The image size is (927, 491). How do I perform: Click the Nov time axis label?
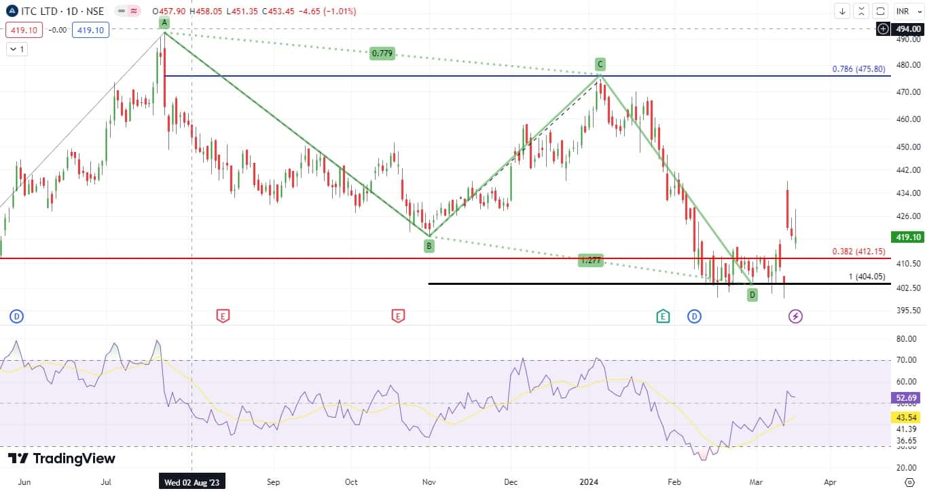(429, 482)
